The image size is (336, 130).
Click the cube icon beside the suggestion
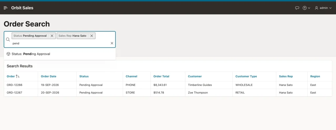coord(8,54)
